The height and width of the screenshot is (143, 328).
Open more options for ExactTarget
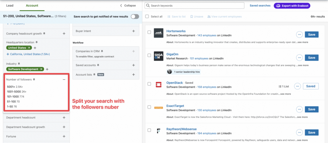[299, 109]
